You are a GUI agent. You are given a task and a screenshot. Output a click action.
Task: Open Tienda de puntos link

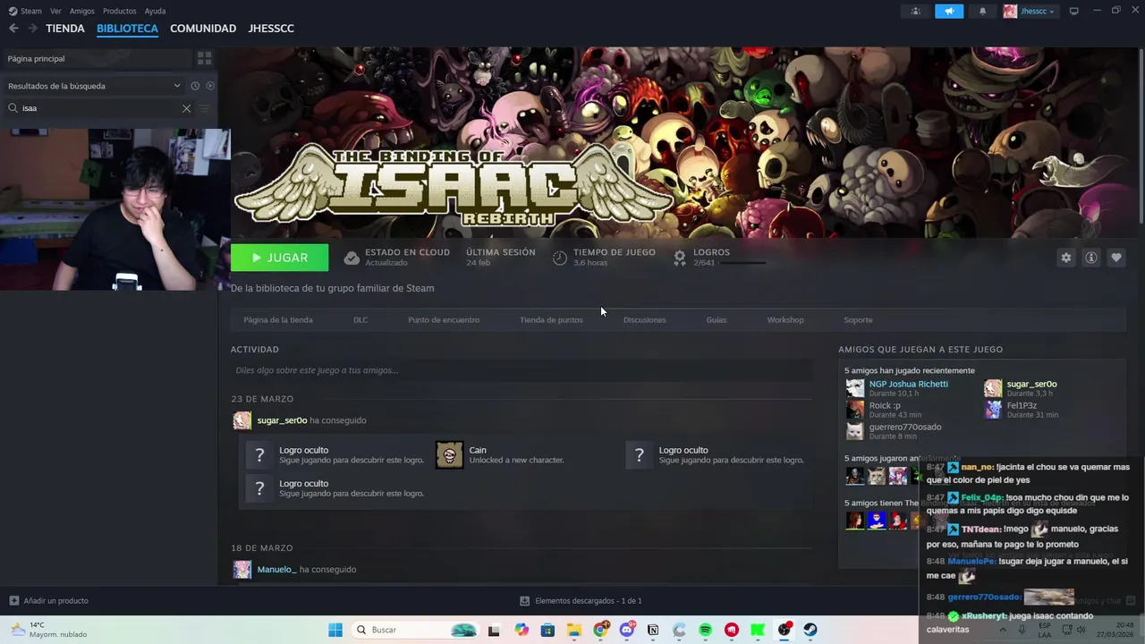[x=551, y=319]
